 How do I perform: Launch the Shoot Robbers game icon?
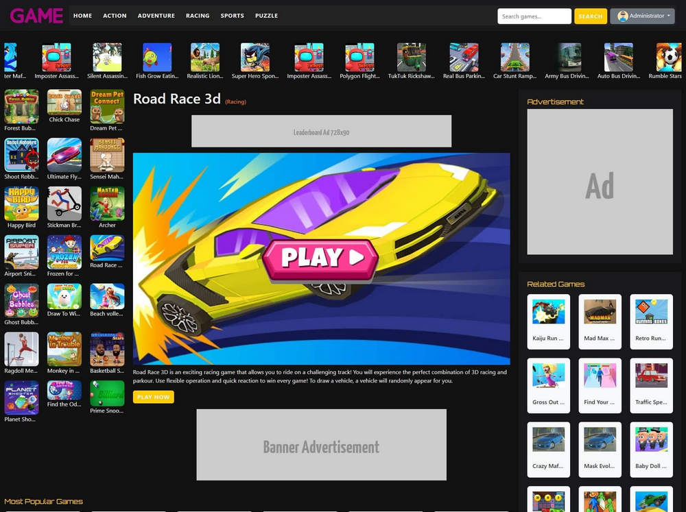click(x=21, y=155)
